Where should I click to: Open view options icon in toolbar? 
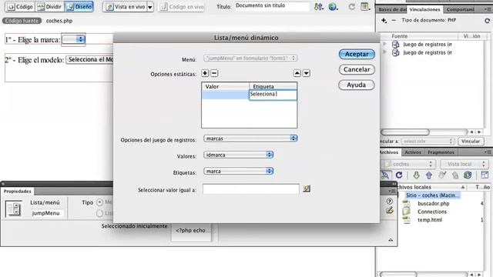[x=365, y=7]
